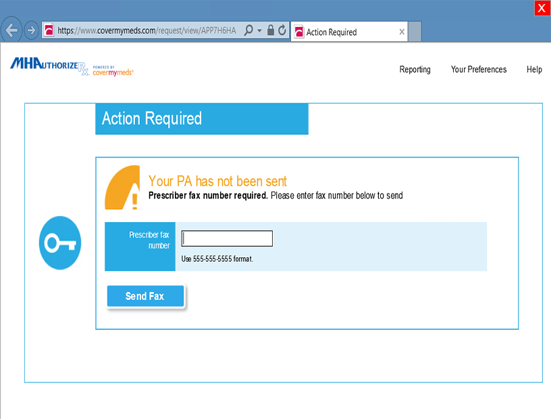
Task: Click the orange warning alert icon
Action: [122, 188]
